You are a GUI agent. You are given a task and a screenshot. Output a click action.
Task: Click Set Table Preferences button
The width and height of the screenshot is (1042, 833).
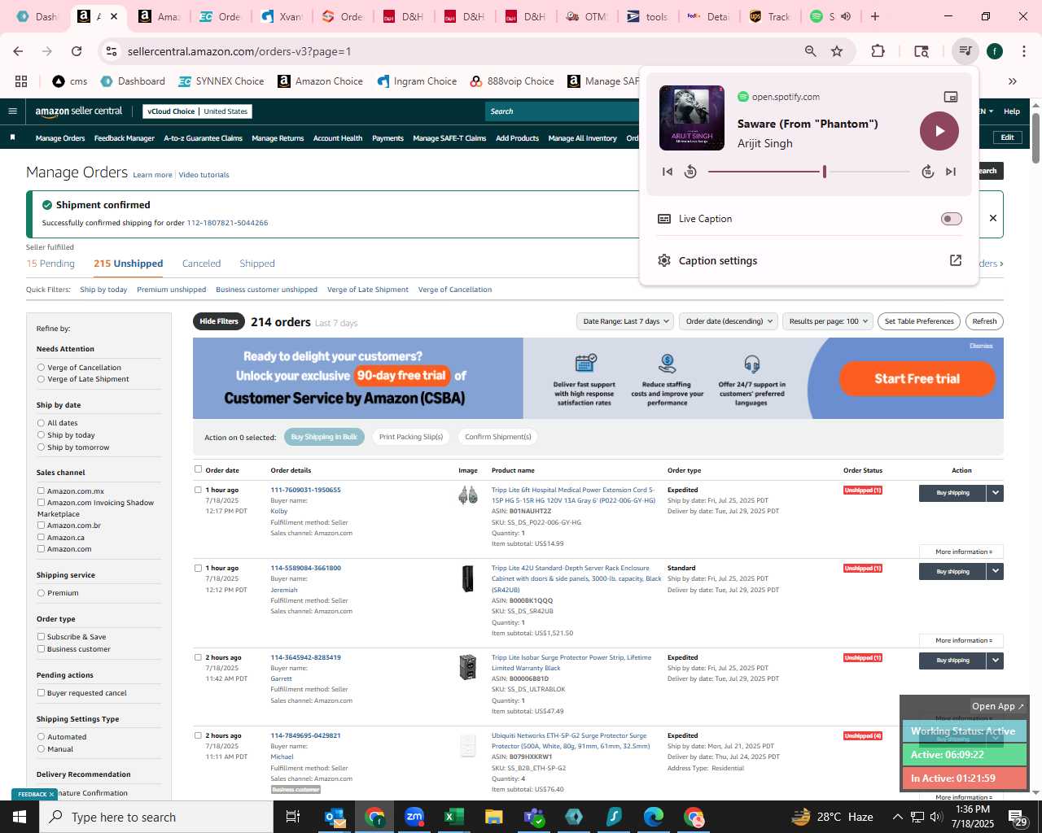click(x=919, y=321)
